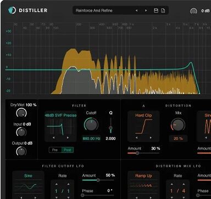Select the 48dB SVF Precise filter display

pyautogui.click(x=60, y=126)
